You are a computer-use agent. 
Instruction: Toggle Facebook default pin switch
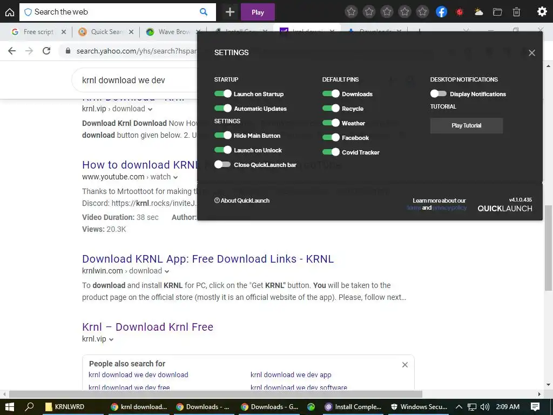click(x=331, y=137)
